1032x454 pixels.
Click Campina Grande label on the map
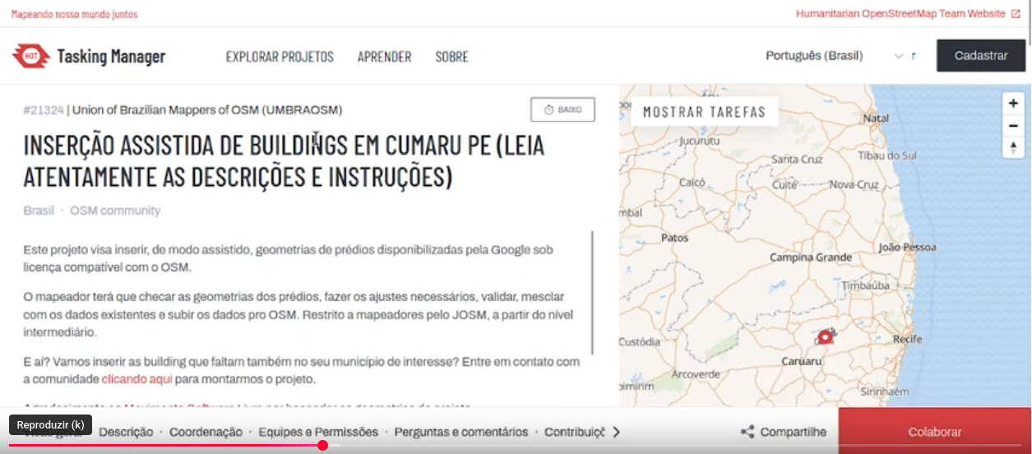[x=811, y=257]
